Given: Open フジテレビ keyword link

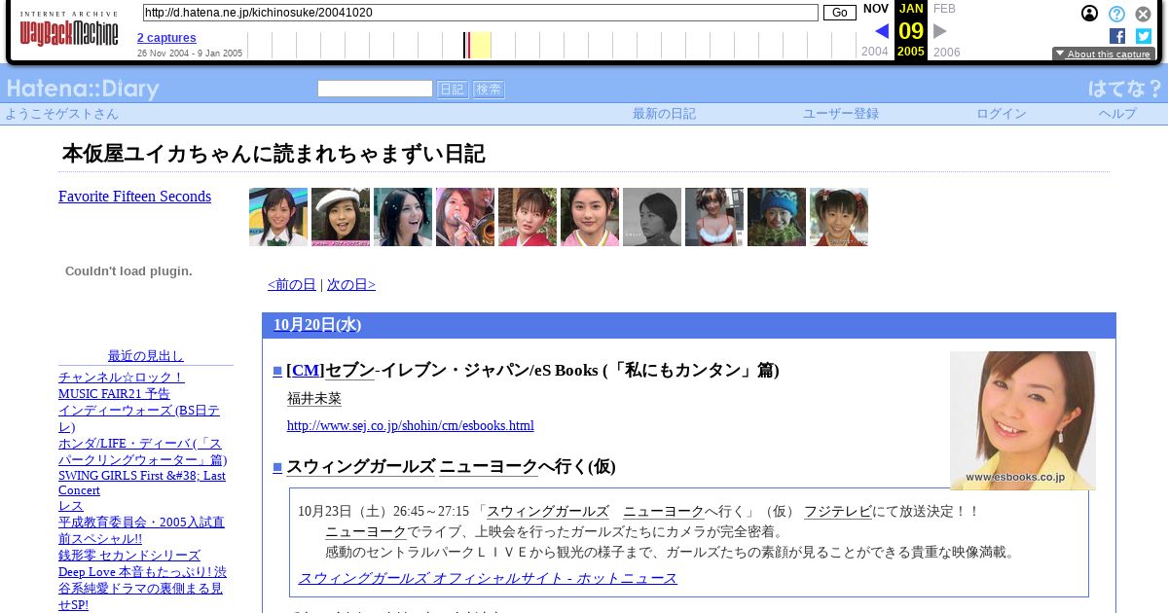Looking at the screenshot, I should point(837,512).
